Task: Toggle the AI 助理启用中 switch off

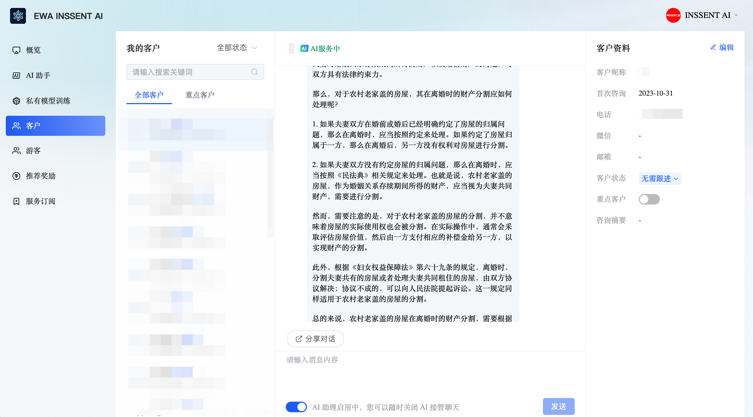Action: pos(296,407)
